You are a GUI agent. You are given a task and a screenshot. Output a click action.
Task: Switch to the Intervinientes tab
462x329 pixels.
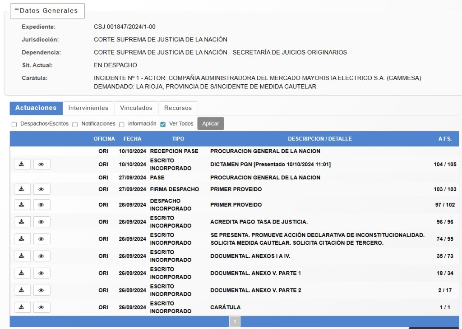tap(88, 108)
